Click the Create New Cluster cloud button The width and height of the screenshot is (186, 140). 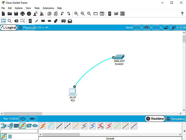146,28
